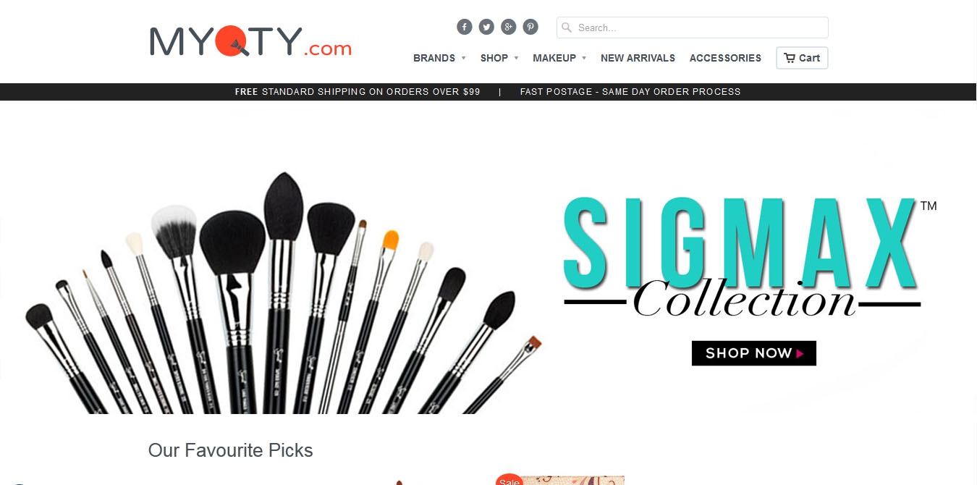This screenshot has height=485, width=977.
Task: Open the Facebook social icon
Action: pos(465,27)
